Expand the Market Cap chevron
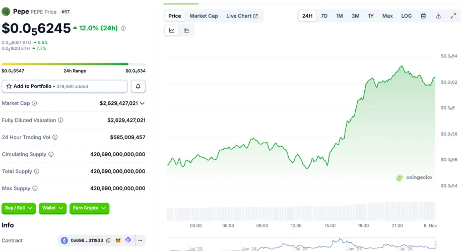Image resolution: width=461 pixels, height=251 pixels. 142,103
